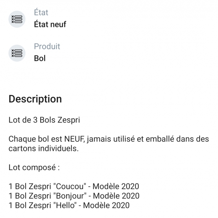
Task: Click the list icon beside État
Action: [17, 19]
